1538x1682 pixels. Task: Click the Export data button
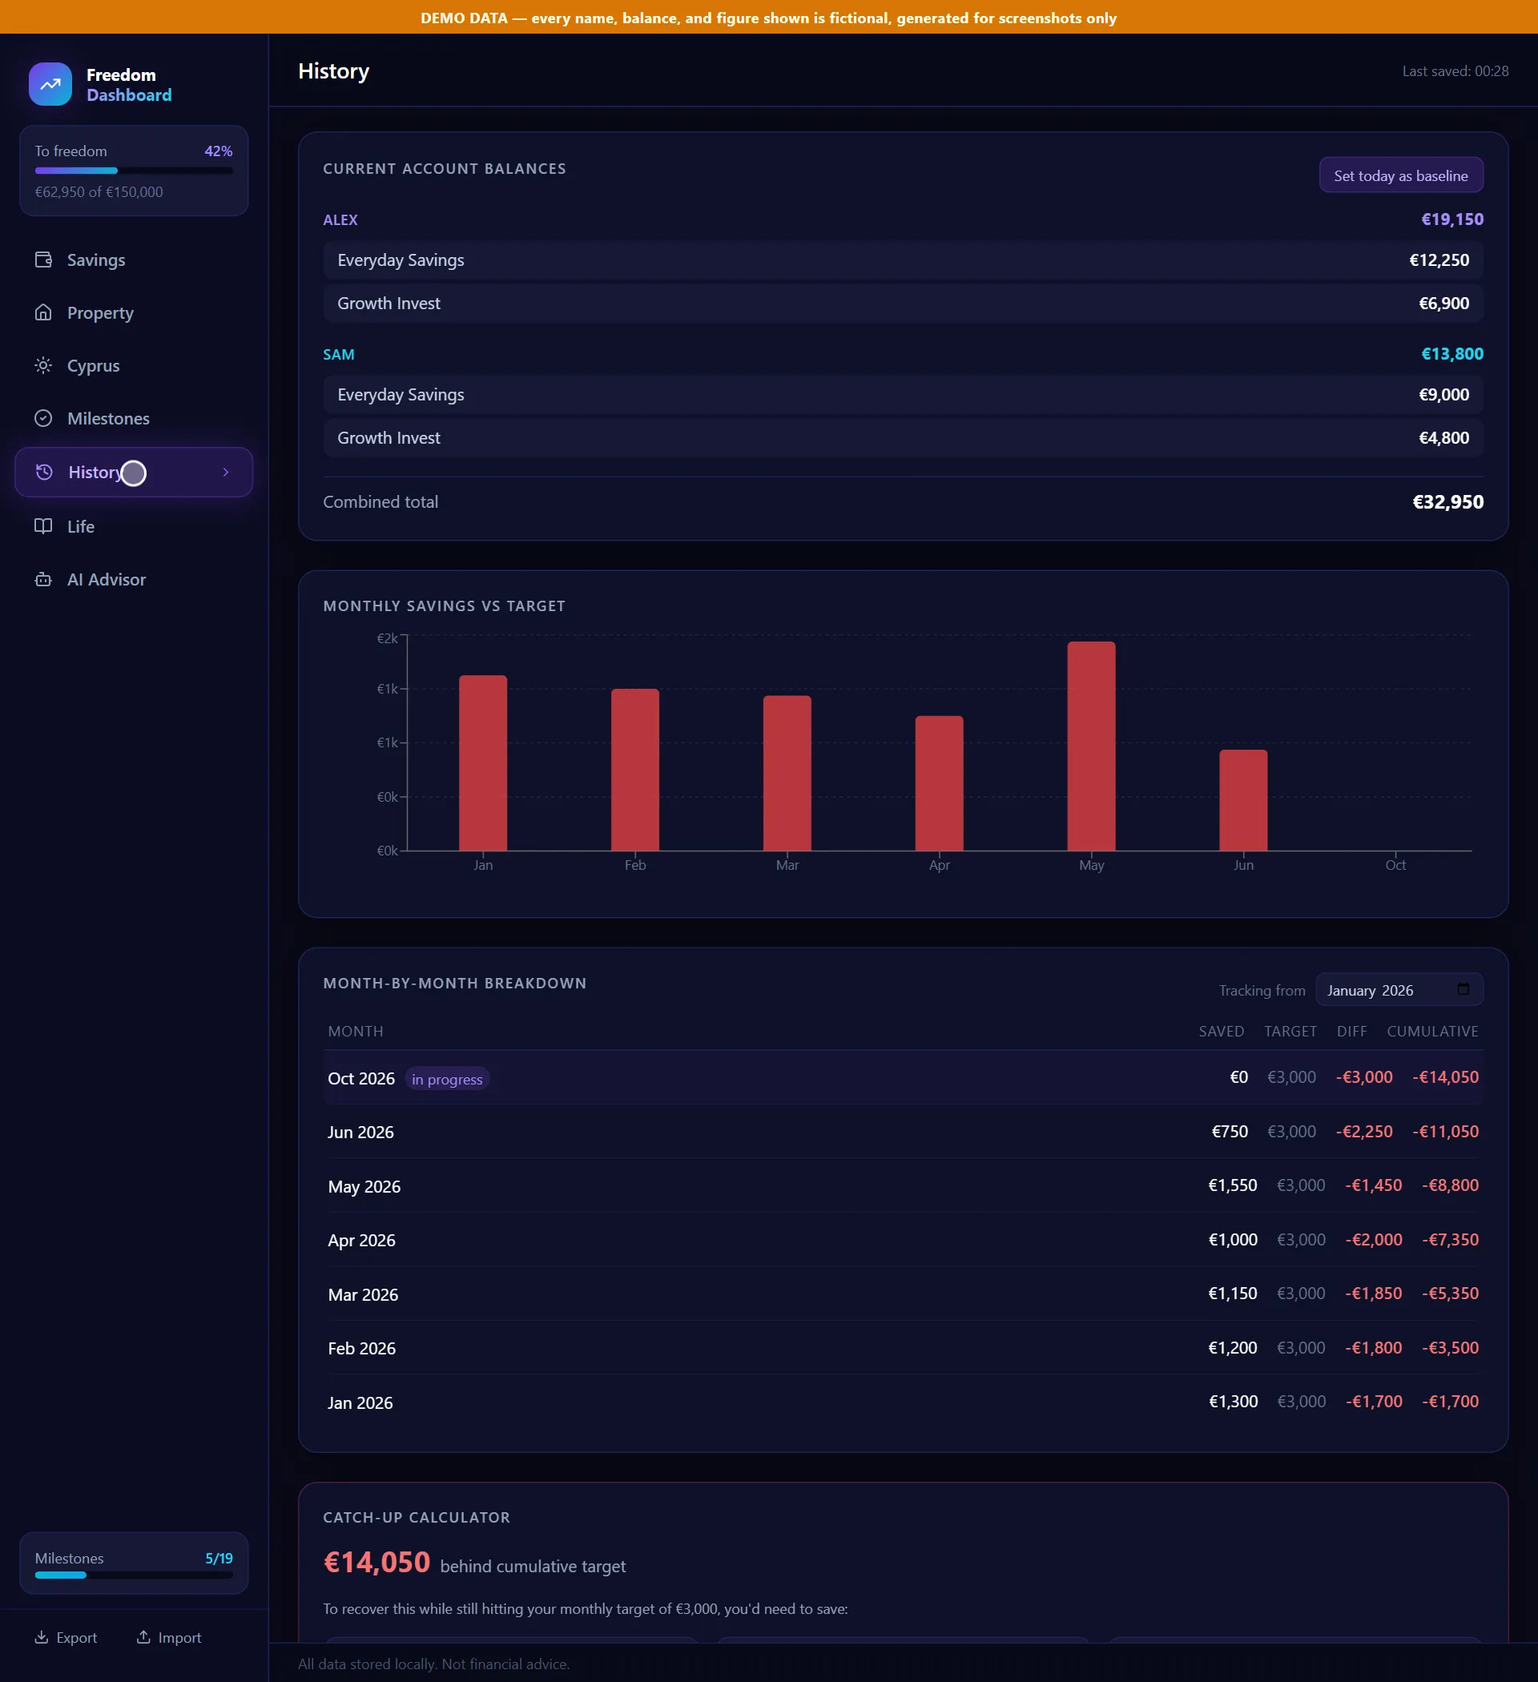66,1637
